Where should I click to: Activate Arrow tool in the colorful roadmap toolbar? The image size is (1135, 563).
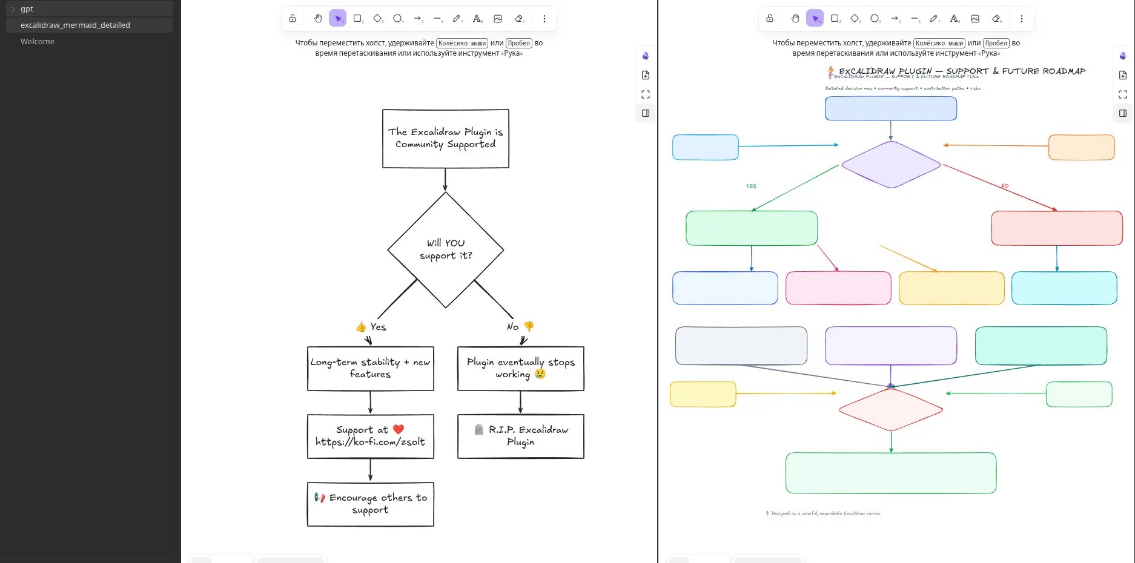point(895,19)
